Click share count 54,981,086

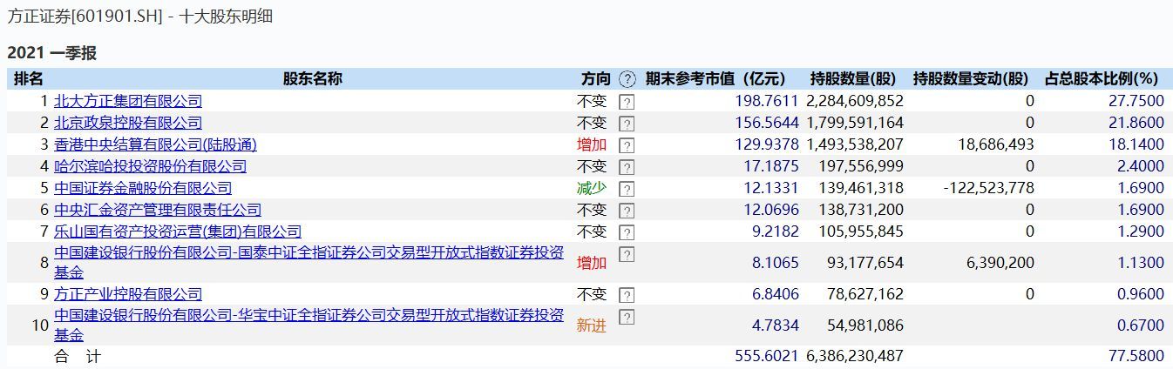pos(863,325)
